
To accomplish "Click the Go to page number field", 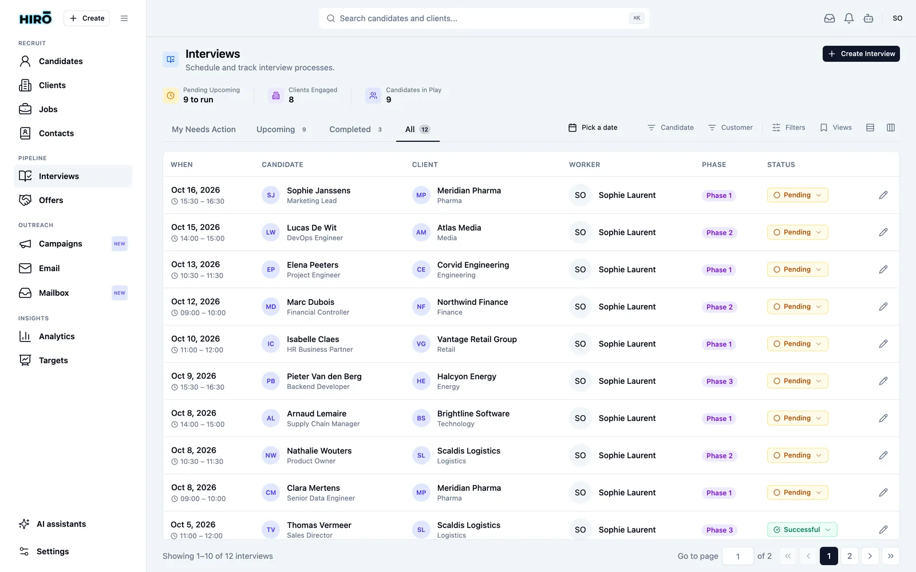I will tap(738, 556).
